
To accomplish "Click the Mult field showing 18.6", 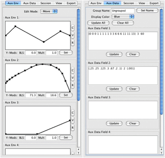I will pyautogui.click(x=51, y=95).
